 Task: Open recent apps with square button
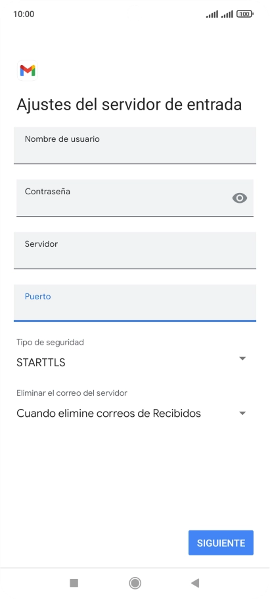(x=74, y=583)
